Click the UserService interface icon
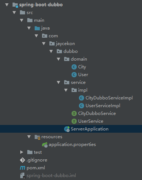The width and height of the screenshot is (142, 180). tap(74, 121)
